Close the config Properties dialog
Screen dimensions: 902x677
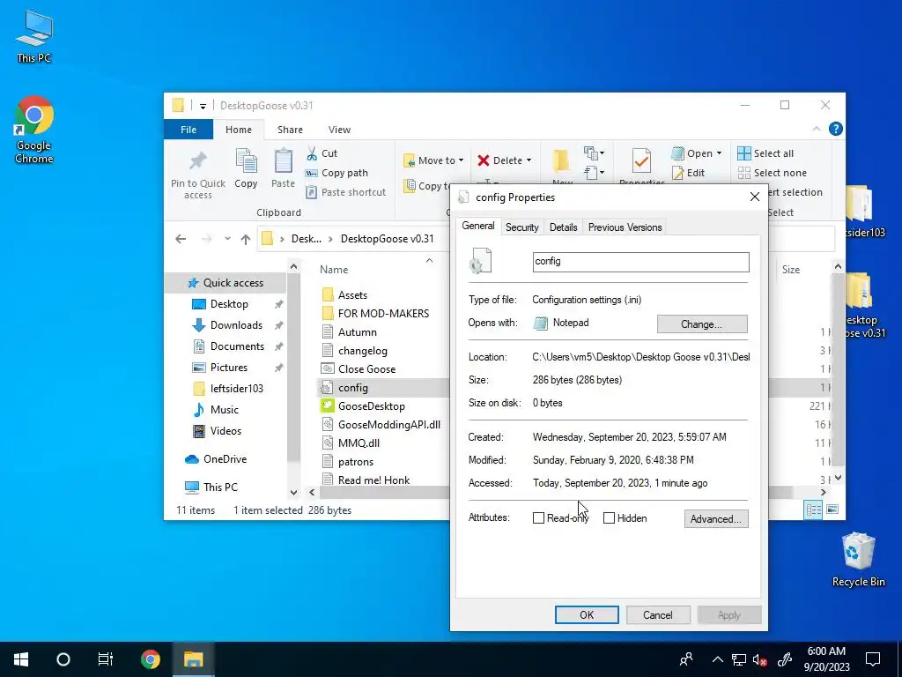[755, 197]
